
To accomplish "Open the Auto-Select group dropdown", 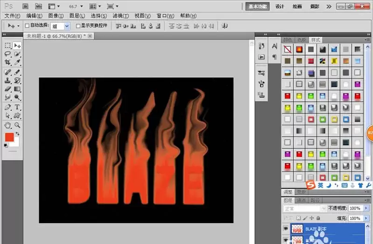I will pyautogui.click(x=67, y=26).
